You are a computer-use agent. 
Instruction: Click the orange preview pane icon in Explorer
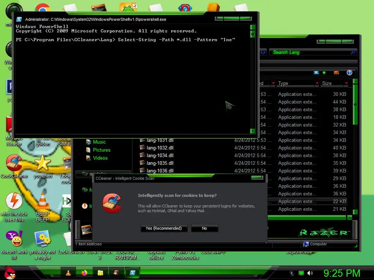click(336, 73)
